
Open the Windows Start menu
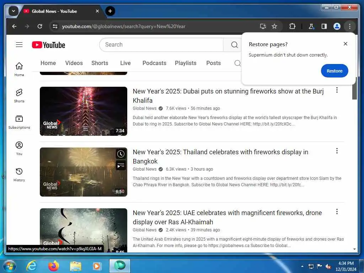coord(9,266)
